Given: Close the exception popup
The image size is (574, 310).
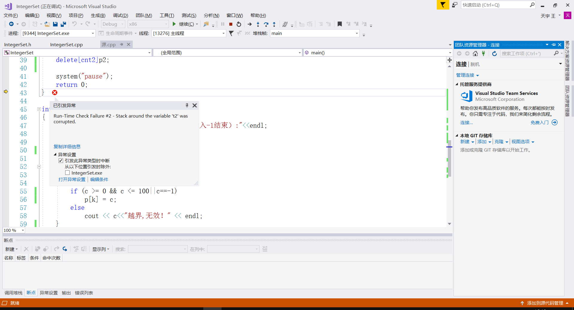Looking at the screenshot, I should click(x=195, y=105).
